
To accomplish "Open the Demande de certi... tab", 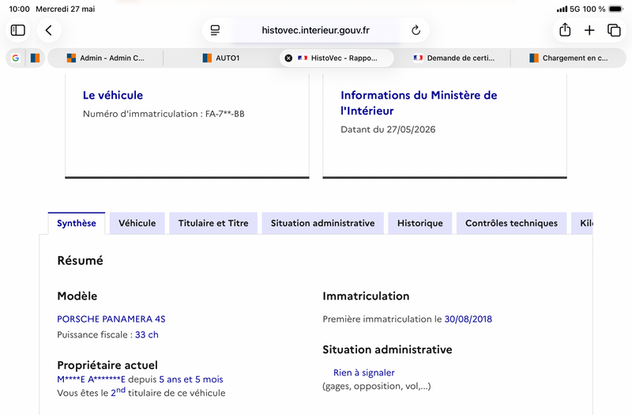I will pyautogui.click(x=453, y=58).
